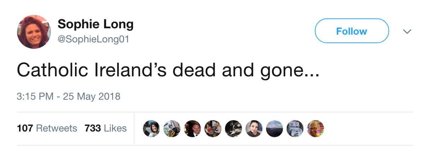The image size is (433, 152).
Task: Click the liker avatar of man in bow tie
Action: click(192, 129)
